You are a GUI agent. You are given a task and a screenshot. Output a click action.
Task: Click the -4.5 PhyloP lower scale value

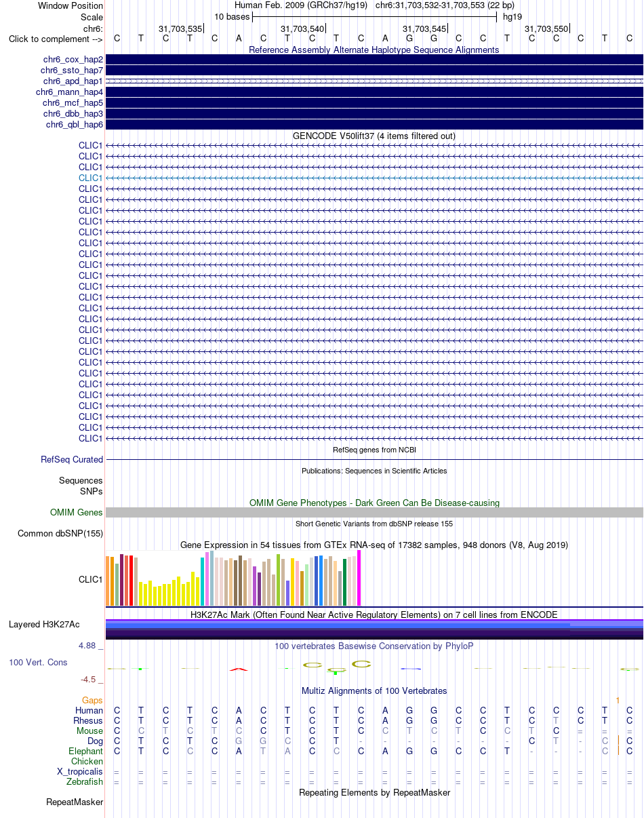pyautogui.click(x=92, y=680)
